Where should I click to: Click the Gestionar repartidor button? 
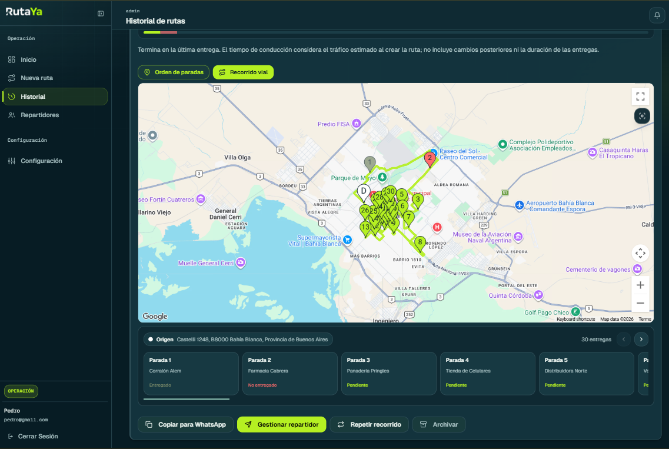click(x=282, y=424)
